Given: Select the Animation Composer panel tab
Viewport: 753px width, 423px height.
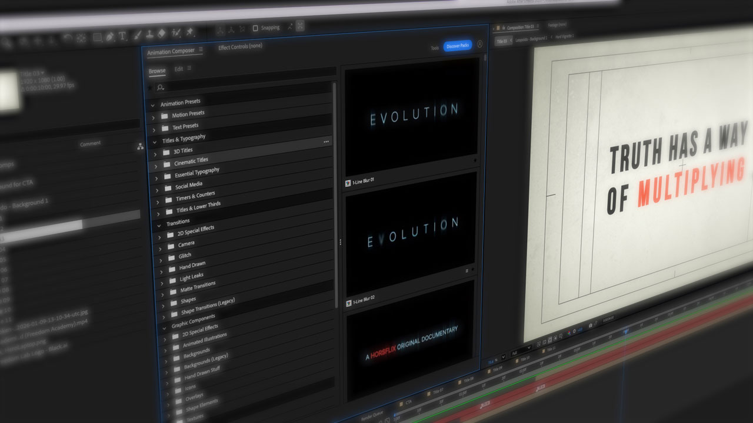Looking at the screenshot, I should click(171, 51).
